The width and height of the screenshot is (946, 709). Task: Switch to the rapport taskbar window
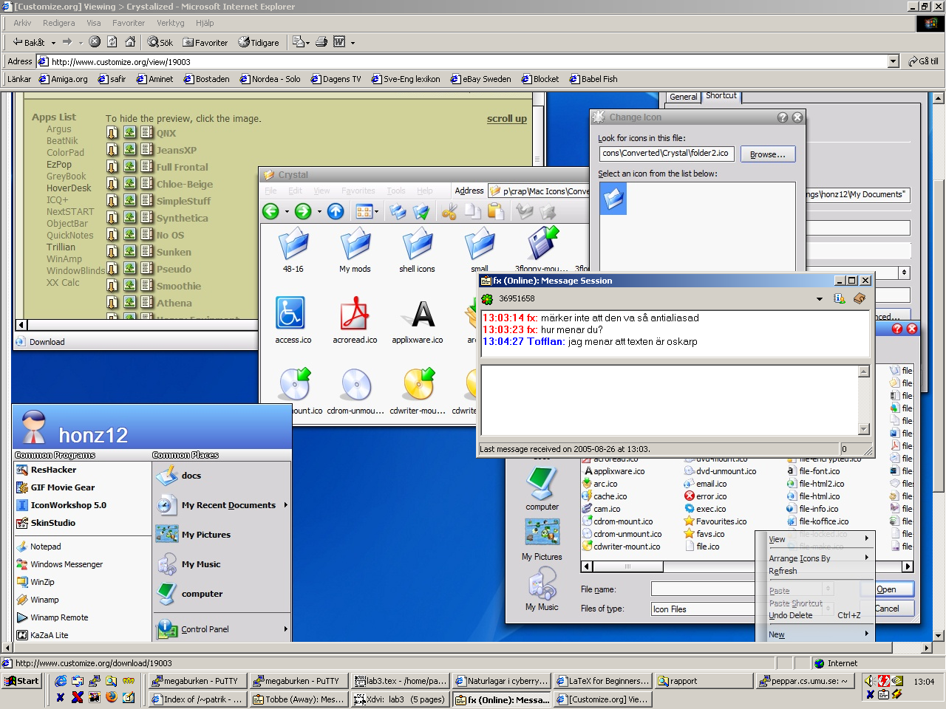click(704, 681)
